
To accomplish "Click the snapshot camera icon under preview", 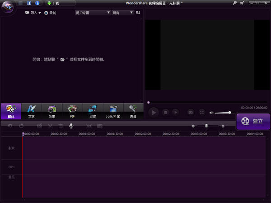I will coord(191,112).
